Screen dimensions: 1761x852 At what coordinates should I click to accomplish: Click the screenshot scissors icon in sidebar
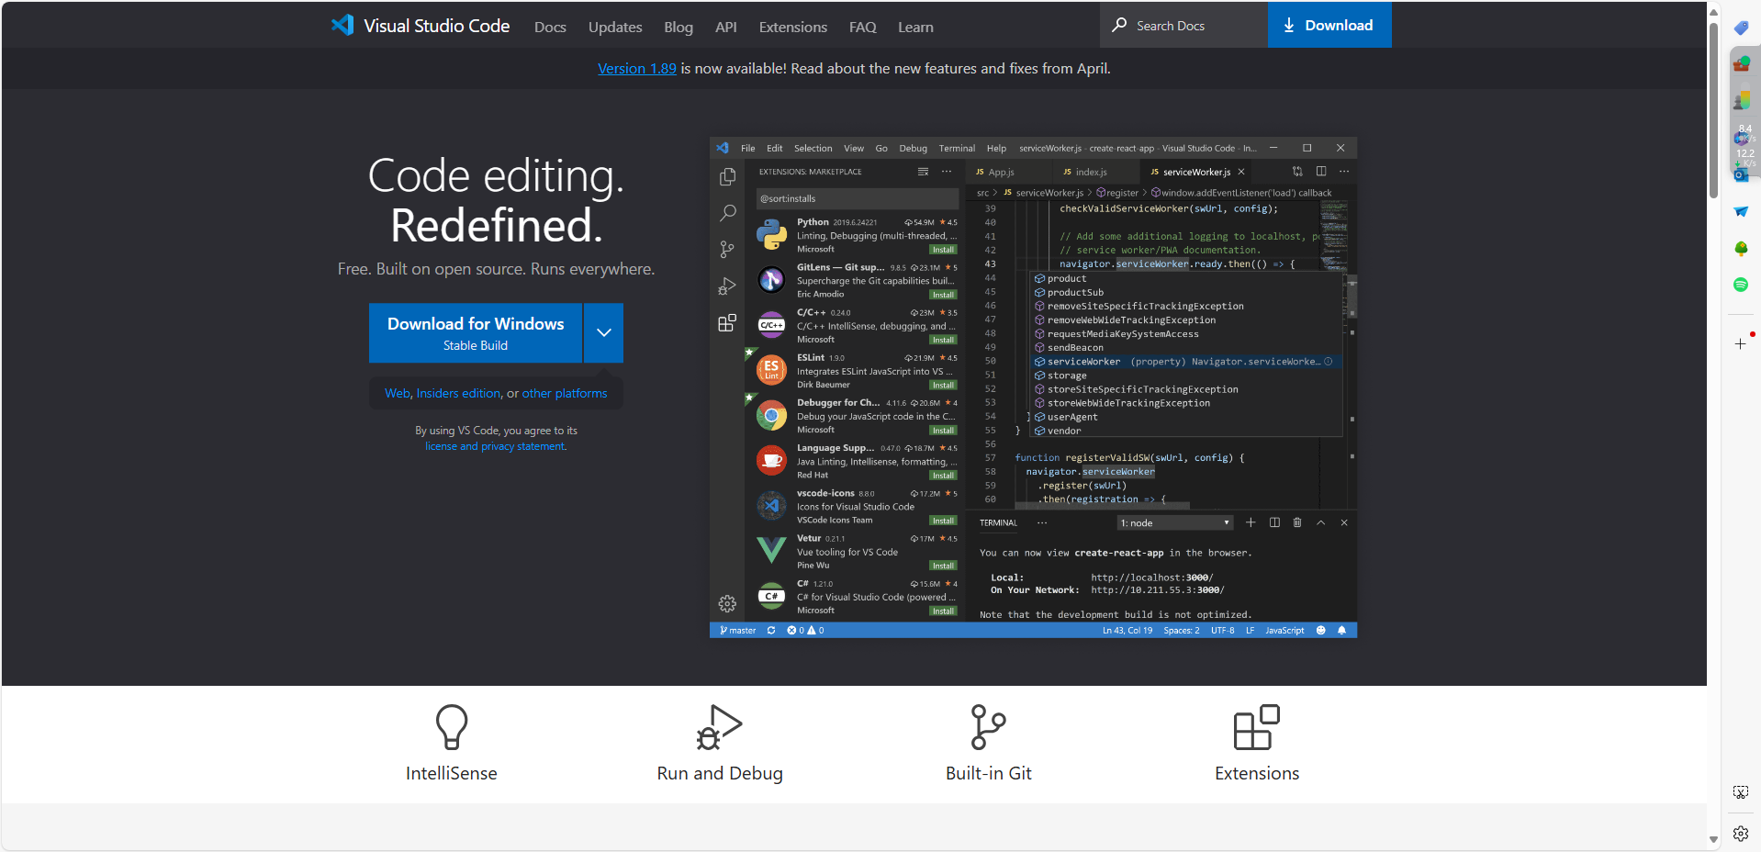pyautogui.click(x=1741, y=792)
